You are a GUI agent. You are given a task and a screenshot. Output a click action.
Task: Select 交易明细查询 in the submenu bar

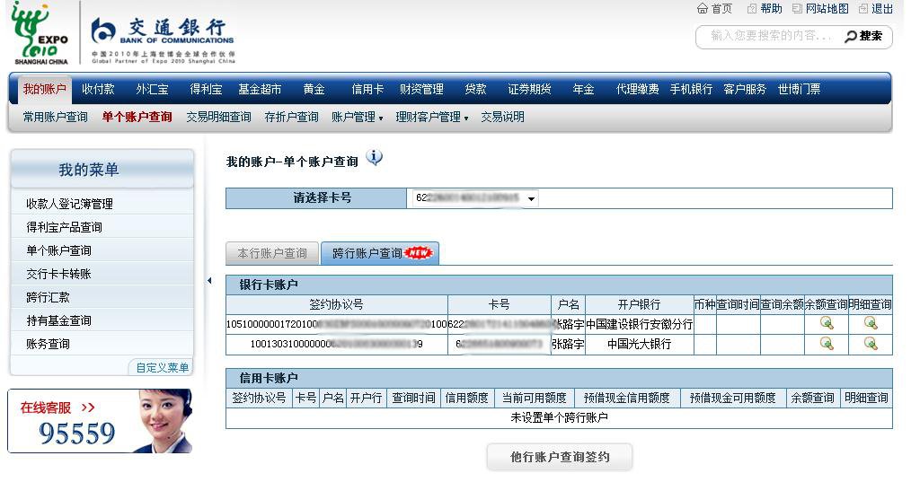(x=218, y=118)
